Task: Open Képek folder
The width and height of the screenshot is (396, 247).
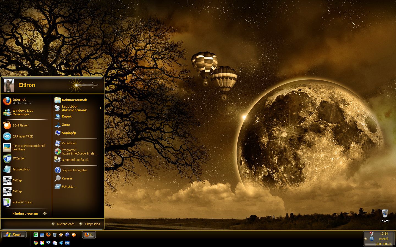Action: (x=78, y=116)
